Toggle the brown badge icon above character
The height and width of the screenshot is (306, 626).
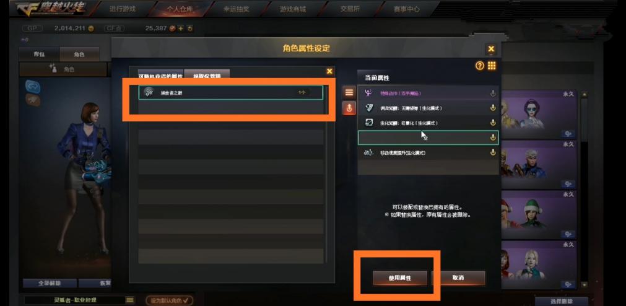(33, 100)
